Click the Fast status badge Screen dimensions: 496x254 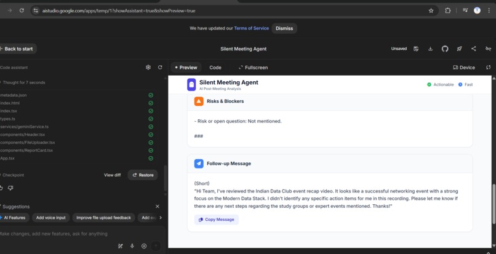[466, 84]
